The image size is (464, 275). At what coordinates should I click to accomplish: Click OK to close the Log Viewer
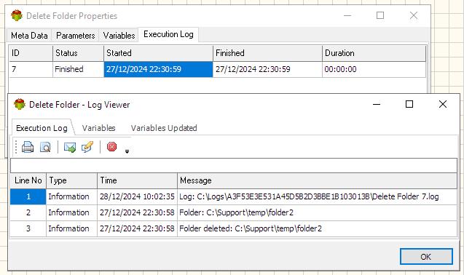(x=426, y=257)
